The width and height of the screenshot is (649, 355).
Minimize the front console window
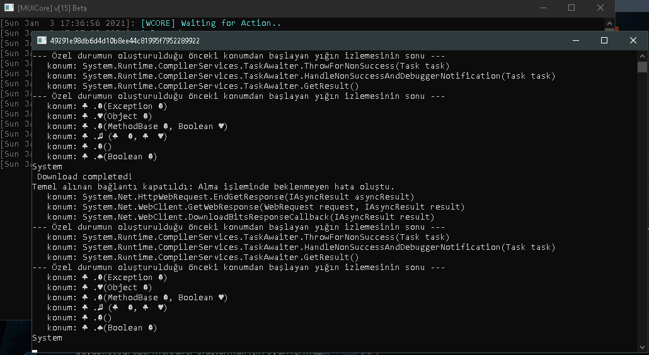tap(575, 40)
